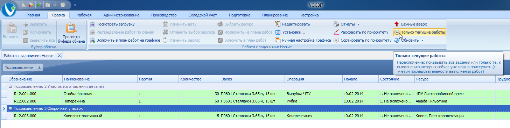
Task: Click Выбрать ресурс button
Action: tap(235, 24)
